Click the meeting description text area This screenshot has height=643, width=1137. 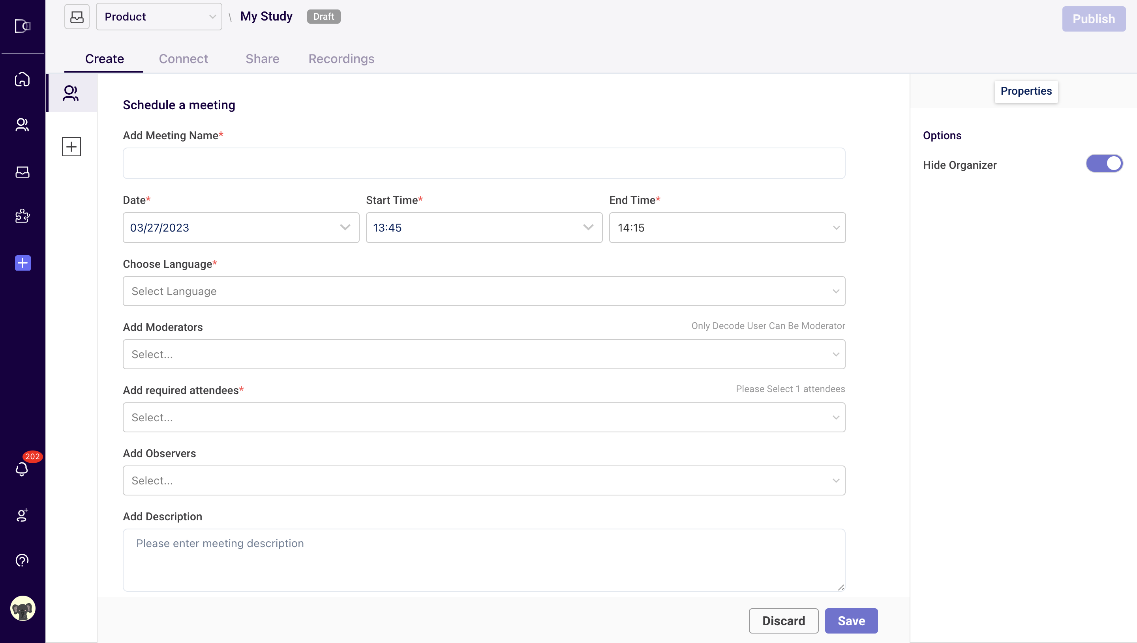tap(484, 560)
